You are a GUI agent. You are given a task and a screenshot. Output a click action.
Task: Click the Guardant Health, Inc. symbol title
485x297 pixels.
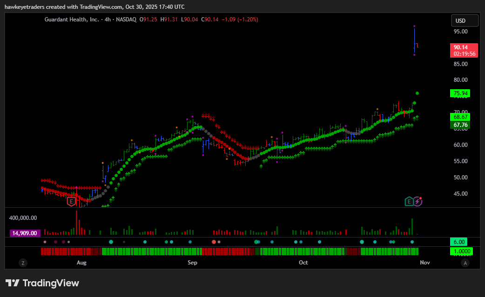(x=72, y=20)
